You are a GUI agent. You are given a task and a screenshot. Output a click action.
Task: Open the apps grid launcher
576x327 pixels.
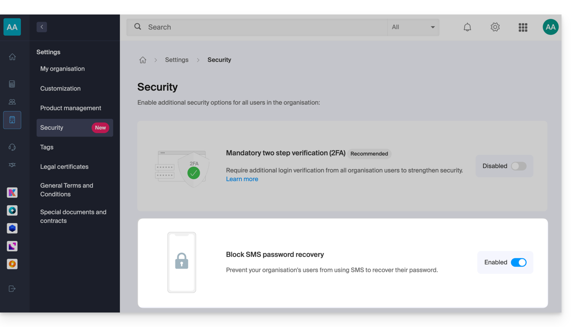[523, 28]
